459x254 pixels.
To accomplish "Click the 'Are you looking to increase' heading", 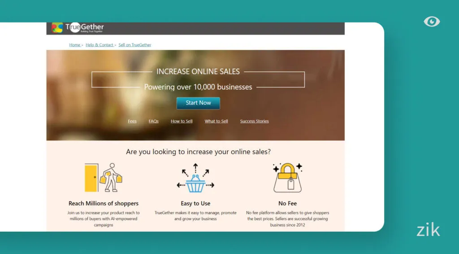I will point(198,152).
